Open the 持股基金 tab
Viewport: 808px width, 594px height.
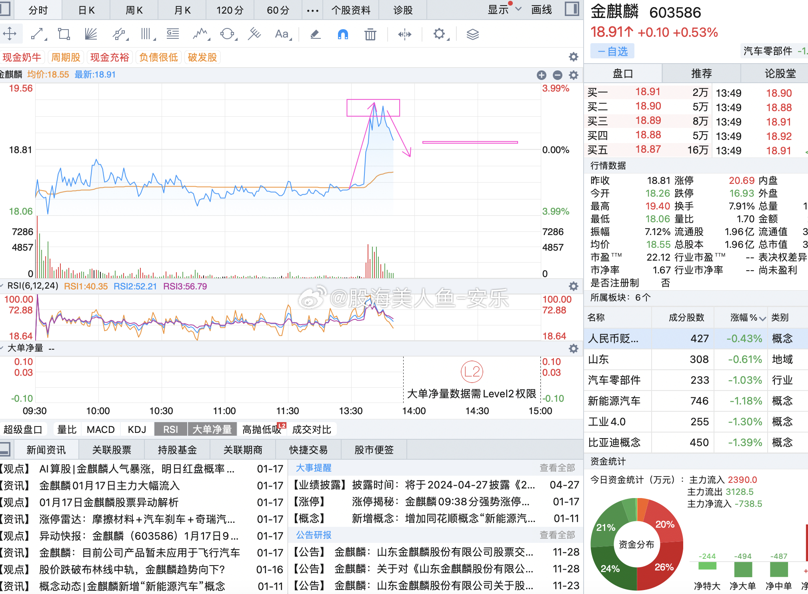point(177,450)
